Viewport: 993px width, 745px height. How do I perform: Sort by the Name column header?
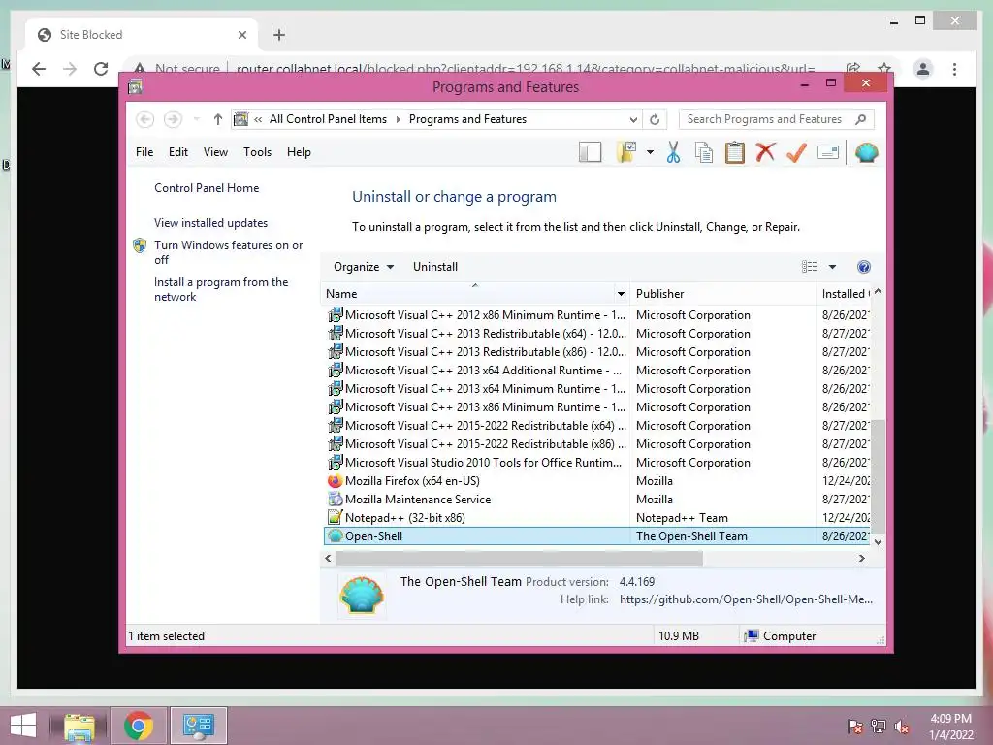point(468,294)
